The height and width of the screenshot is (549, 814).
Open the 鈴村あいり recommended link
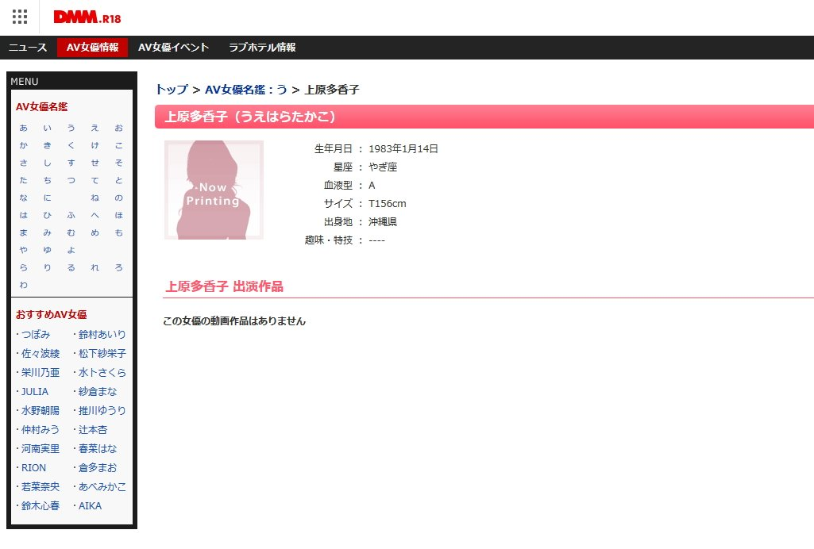tap(102, 334)
